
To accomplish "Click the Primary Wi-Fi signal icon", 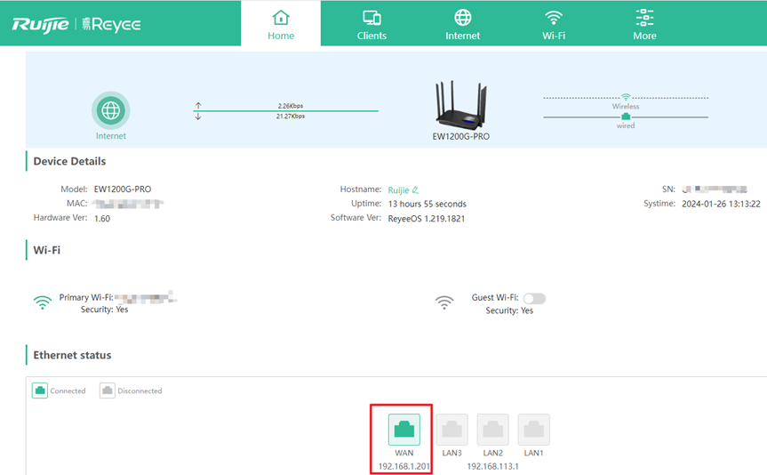I will click(43, 302).
